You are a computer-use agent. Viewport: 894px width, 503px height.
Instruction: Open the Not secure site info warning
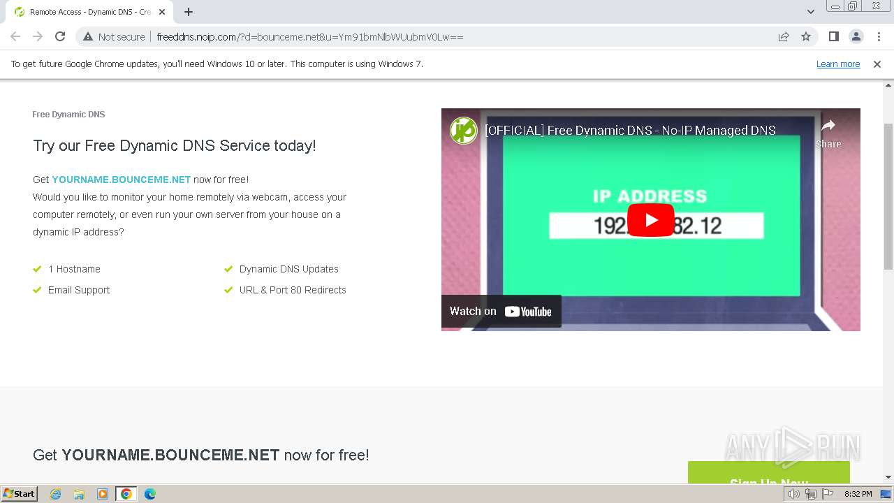[114, 36]
